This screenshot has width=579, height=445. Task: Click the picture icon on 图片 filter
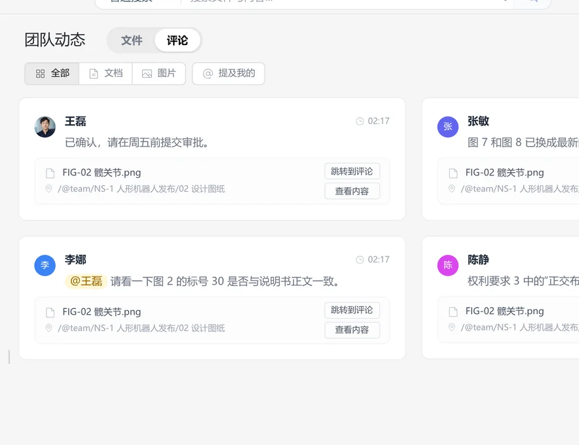[x=147, y=74]
